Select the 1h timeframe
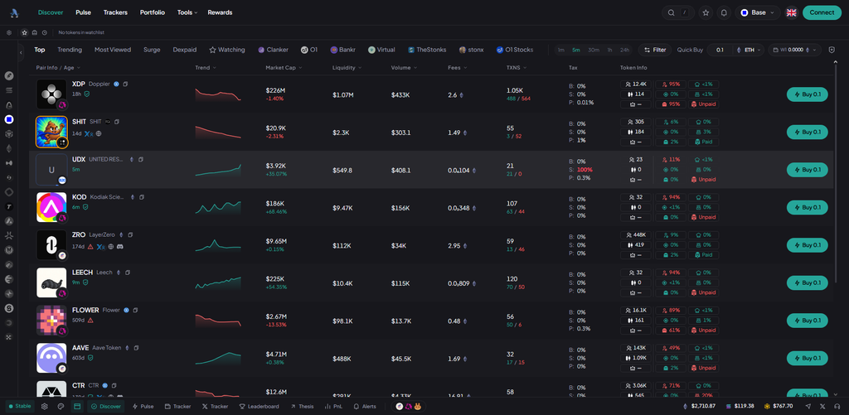Viewport: 849px width, 415px height. pos(609,50)
